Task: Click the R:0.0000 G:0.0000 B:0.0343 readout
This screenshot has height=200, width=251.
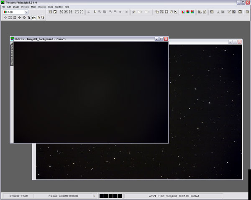Action: coord(63,196)
